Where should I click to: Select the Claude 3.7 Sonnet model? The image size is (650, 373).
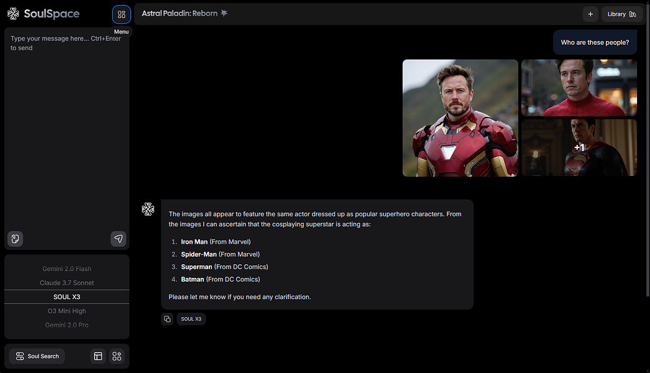(66, 283)
